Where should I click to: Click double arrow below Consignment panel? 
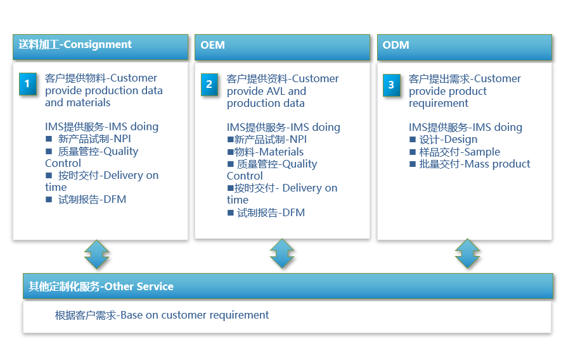tap(97, 255)
